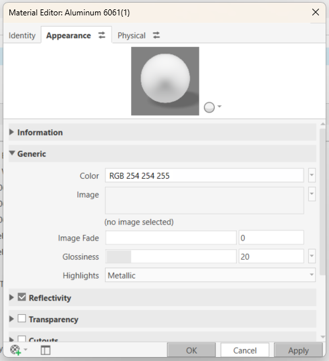Open the Glossiness dropdown arrow
The image size is (329, 361).
pos(312,256)
